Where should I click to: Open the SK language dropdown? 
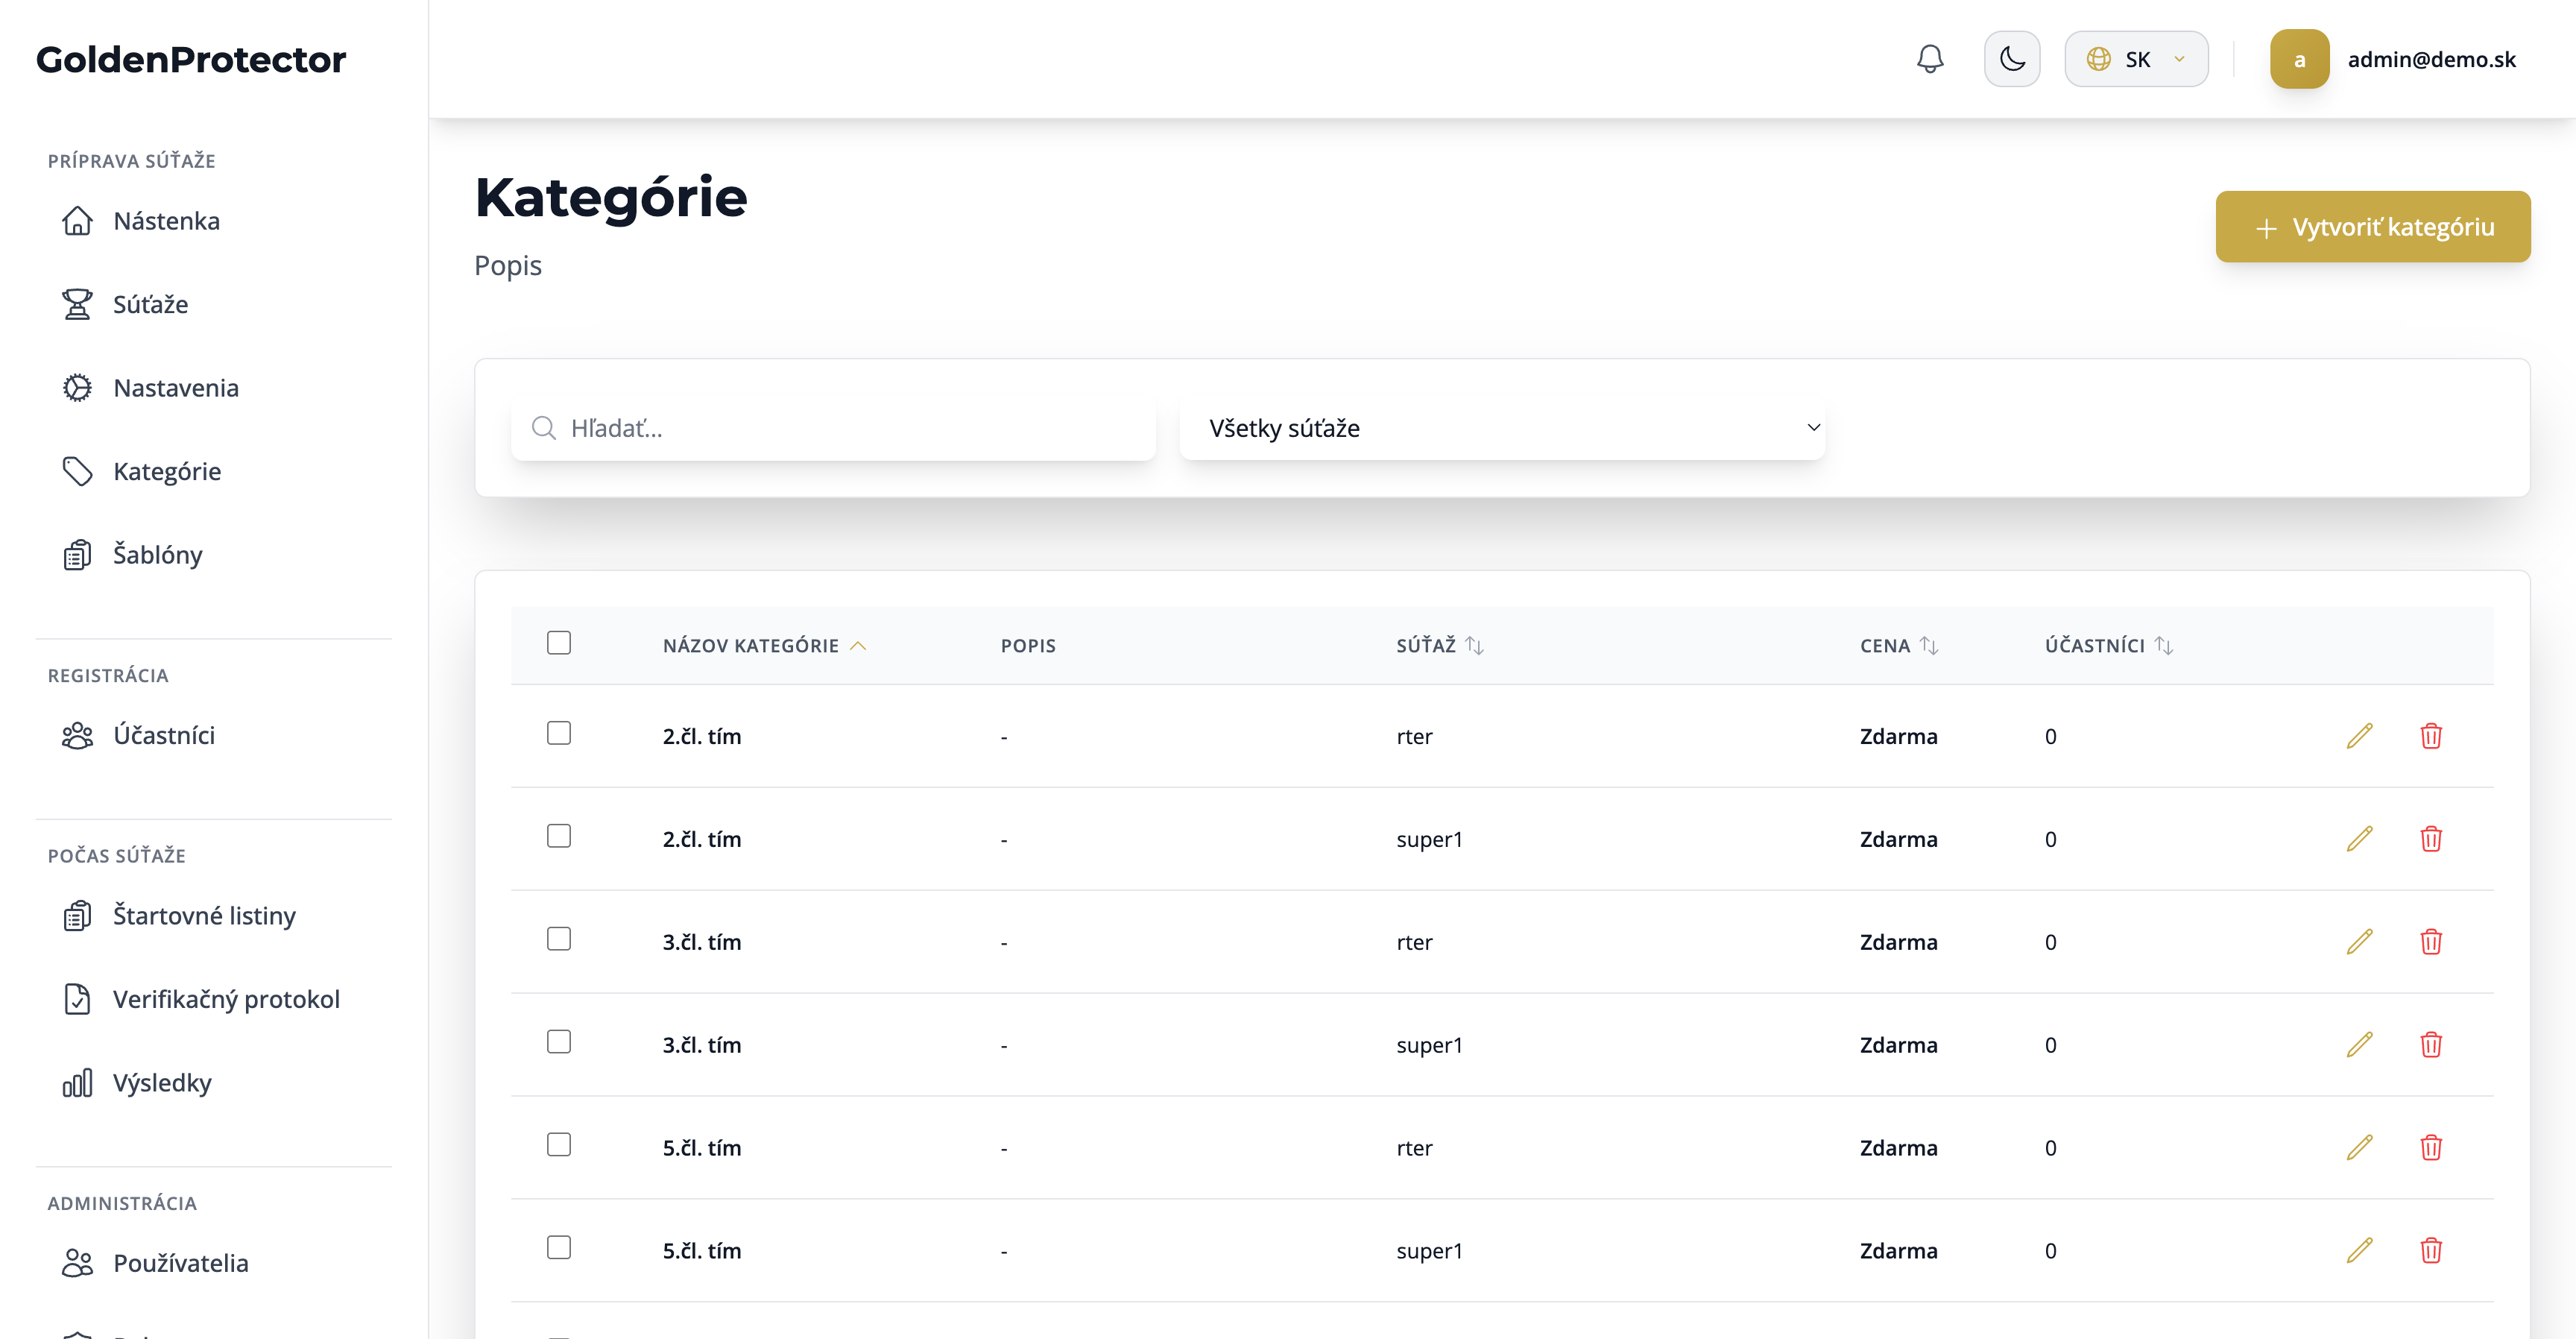pos(2136,59)
